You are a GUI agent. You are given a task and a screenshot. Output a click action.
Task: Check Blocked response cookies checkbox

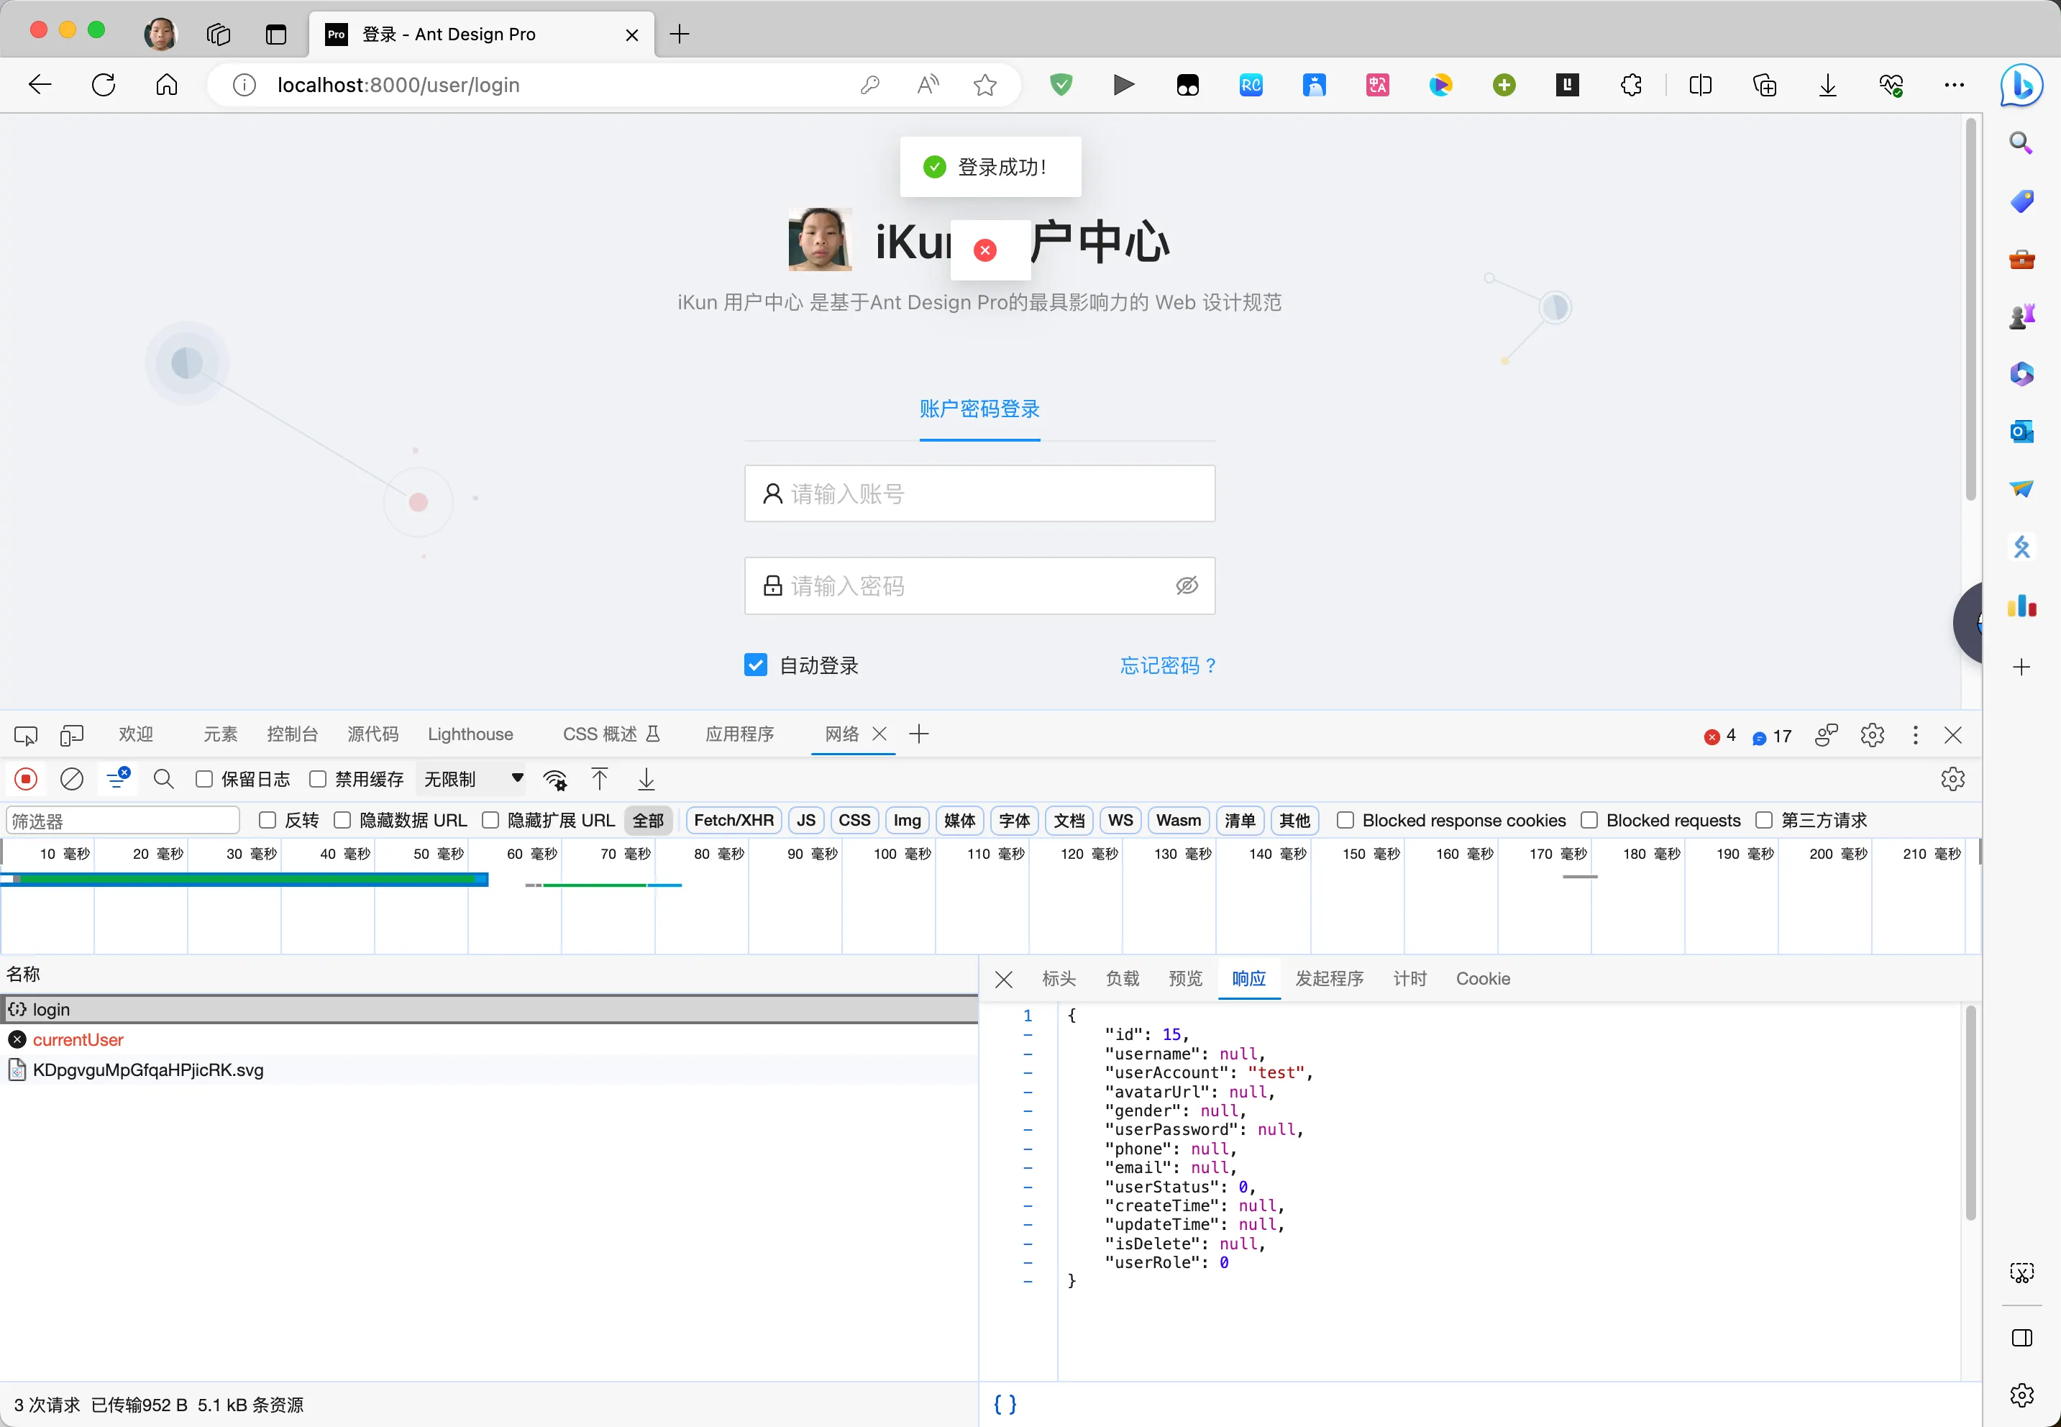pos(1345,821)
